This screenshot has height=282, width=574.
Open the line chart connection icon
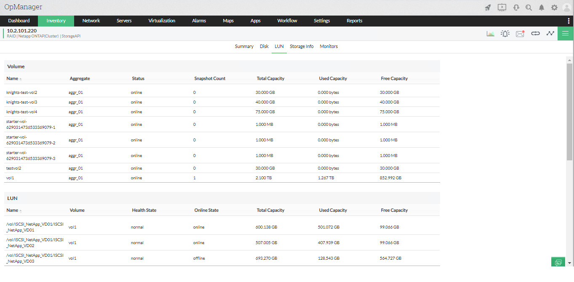coord(550,34)
